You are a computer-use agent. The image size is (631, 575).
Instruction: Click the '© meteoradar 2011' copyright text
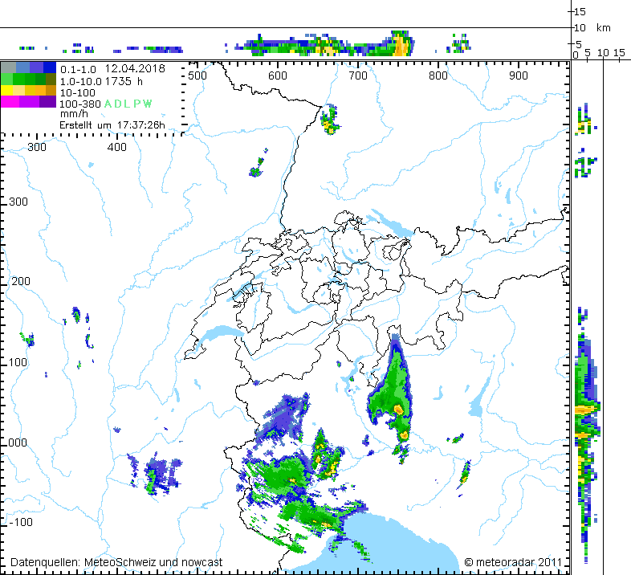click(x=513, y=562)
